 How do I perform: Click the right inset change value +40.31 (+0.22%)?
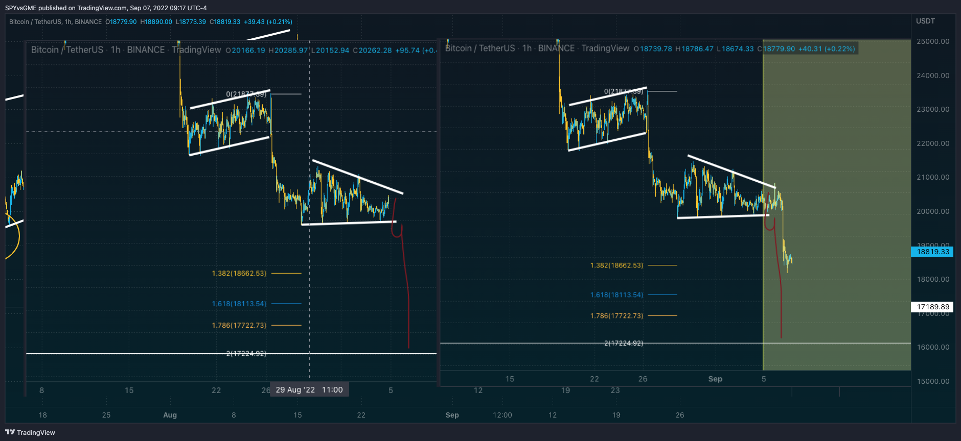tap(827, 49)
